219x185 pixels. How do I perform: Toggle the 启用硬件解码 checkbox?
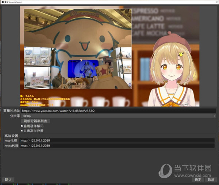coord(22,126)
